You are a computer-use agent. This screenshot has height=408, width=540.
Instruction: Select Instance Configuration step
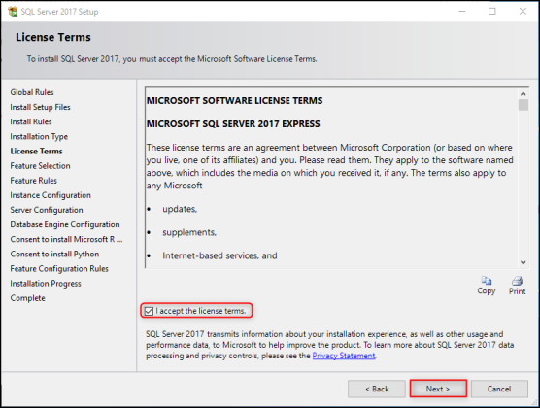51,195
